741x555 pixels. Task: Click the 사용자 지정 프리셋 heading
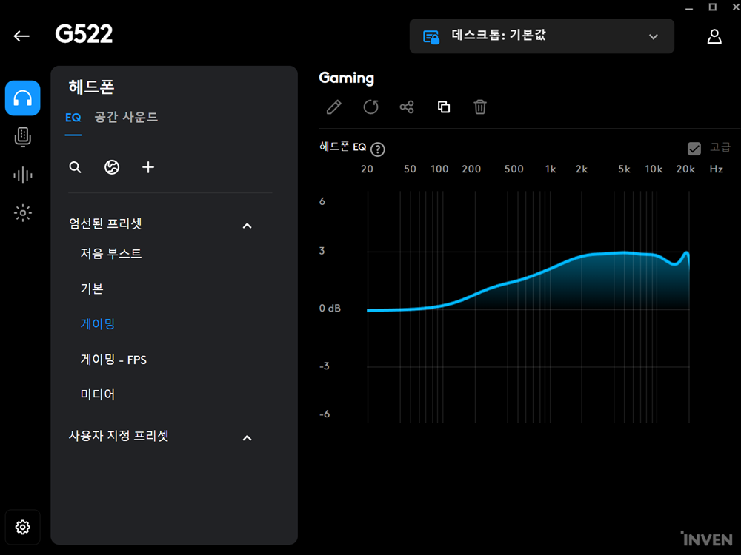coord(119,435)
